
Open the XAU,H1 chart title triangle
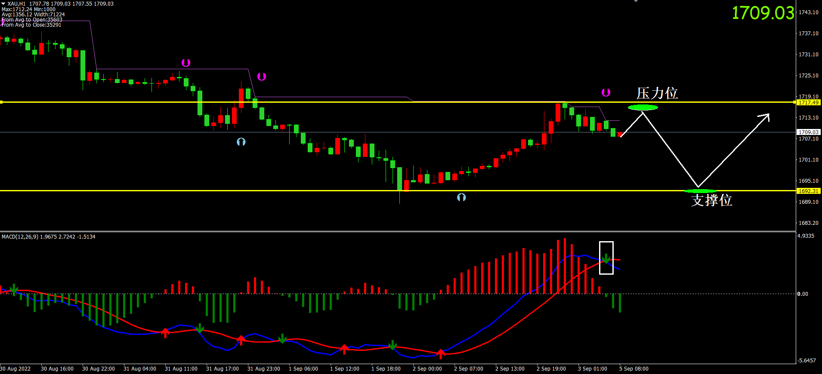3,3
